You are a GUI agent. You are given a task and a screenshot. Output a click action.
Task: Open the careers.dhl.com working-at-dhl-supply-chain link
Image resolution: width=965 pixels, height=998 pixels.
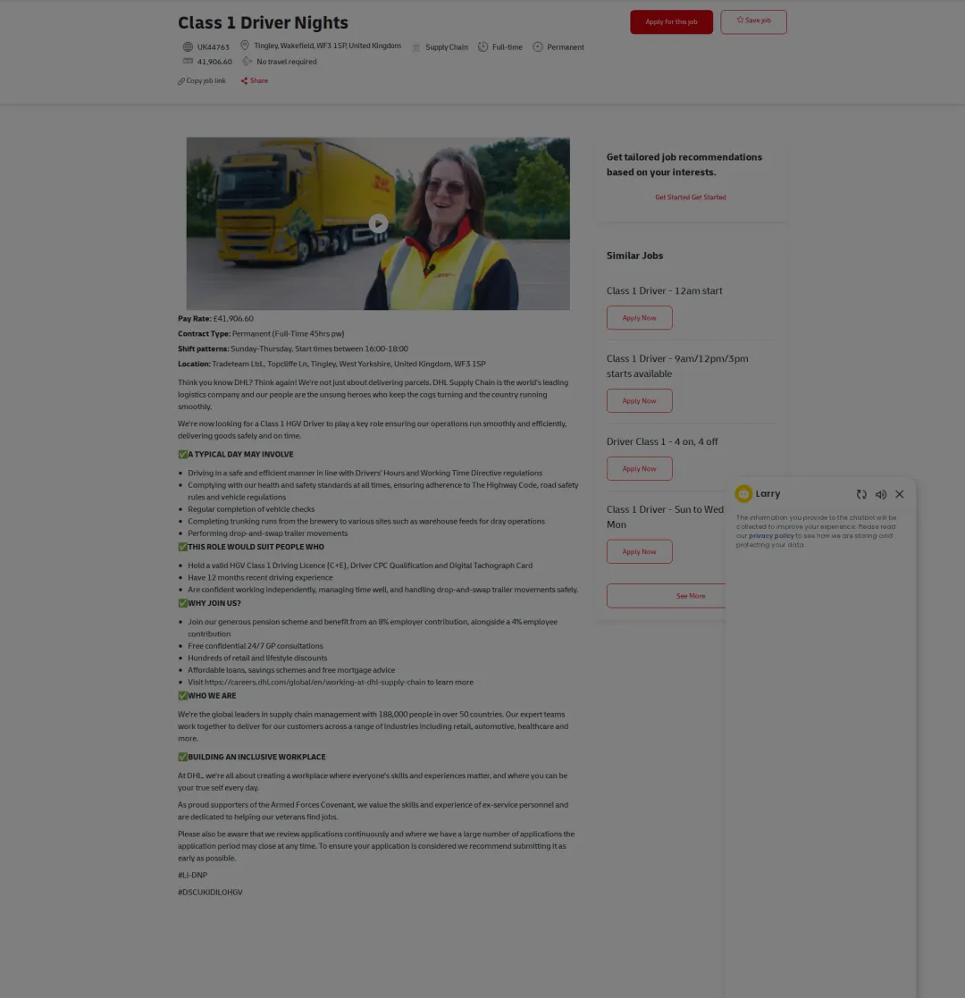point(315,683)
